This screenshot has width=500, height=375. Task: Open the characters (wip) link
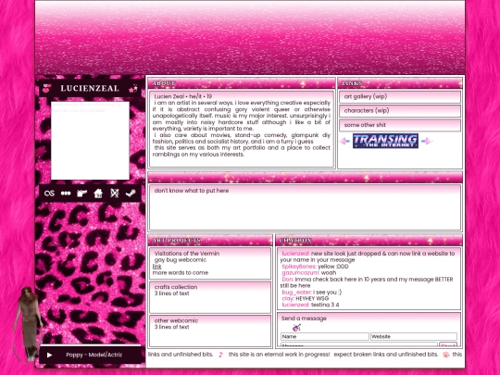(x=400, y=111)
